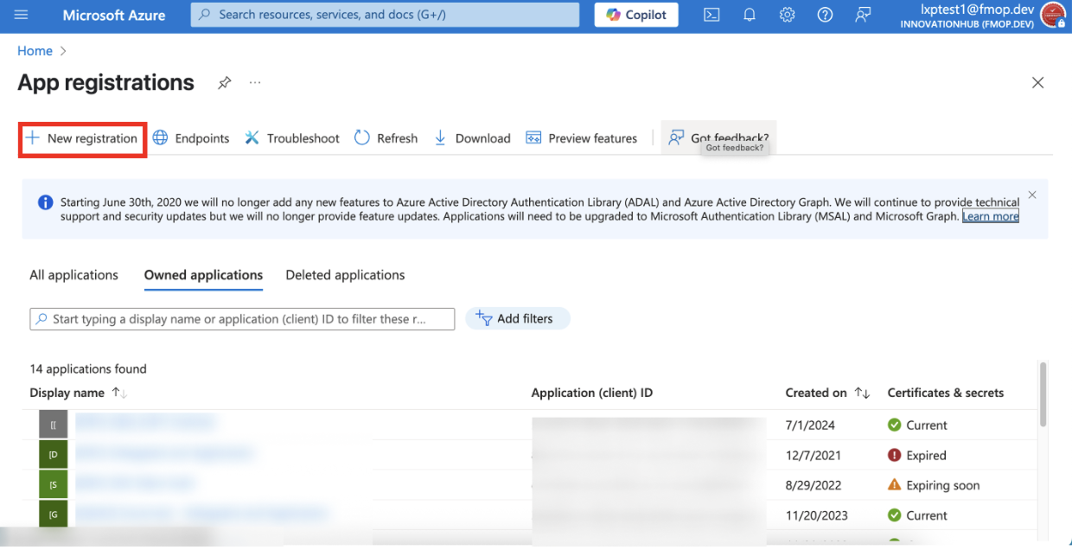Click Add filters button
The image size is (1072, 550).
[517, 319]
